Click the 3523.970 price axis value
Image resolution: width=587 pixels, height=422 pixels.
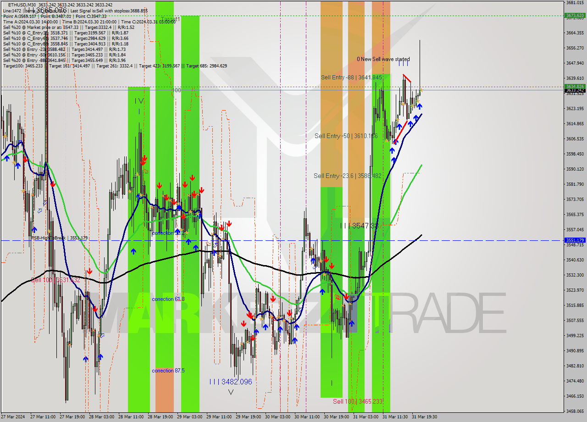point(575,290)
